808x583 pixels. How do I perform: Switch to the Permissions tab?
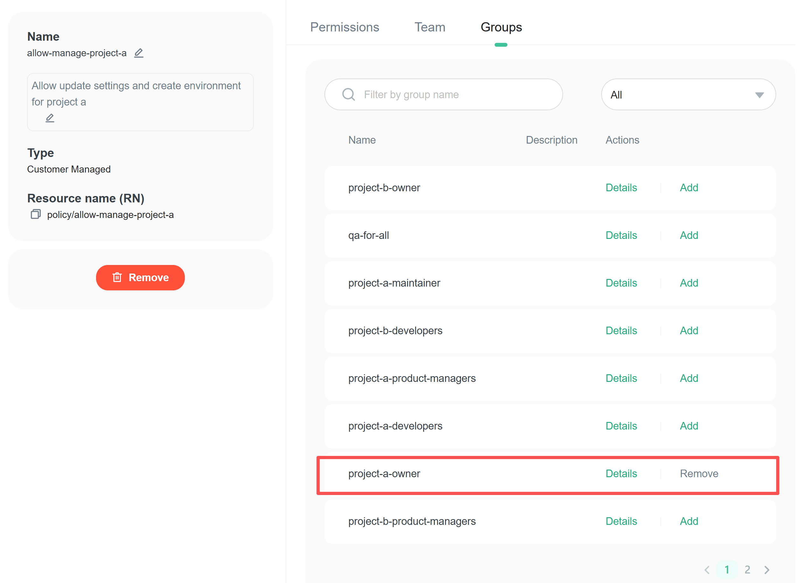click(345, 27)
